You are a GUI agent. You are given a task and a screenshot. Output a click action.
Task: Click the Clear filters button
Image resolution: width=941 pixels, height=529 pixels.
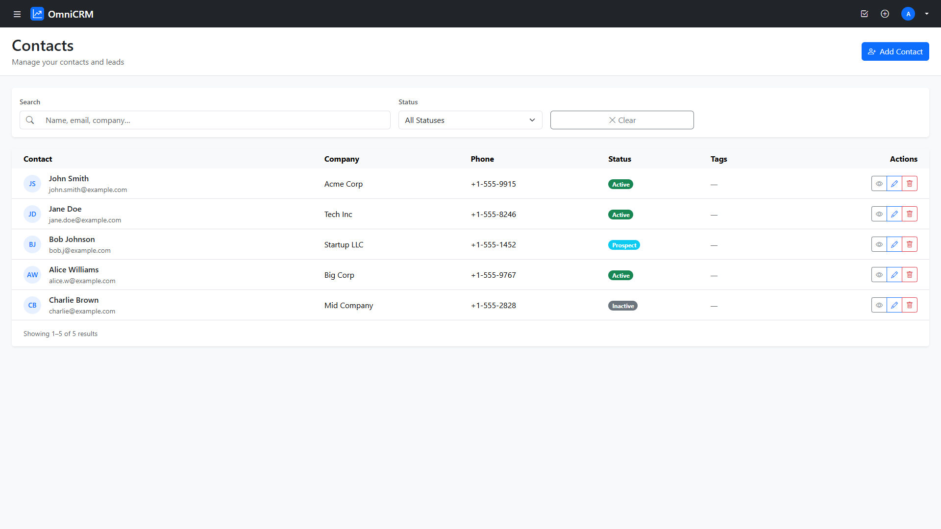tap(622, 120)
